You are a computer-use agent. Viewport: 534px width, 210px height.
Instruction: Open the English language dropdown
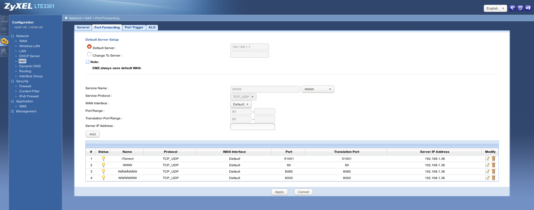tap(495, 8)
